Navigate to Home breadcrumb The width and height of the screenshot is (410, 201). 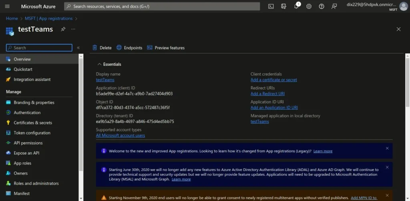(12, 18)
